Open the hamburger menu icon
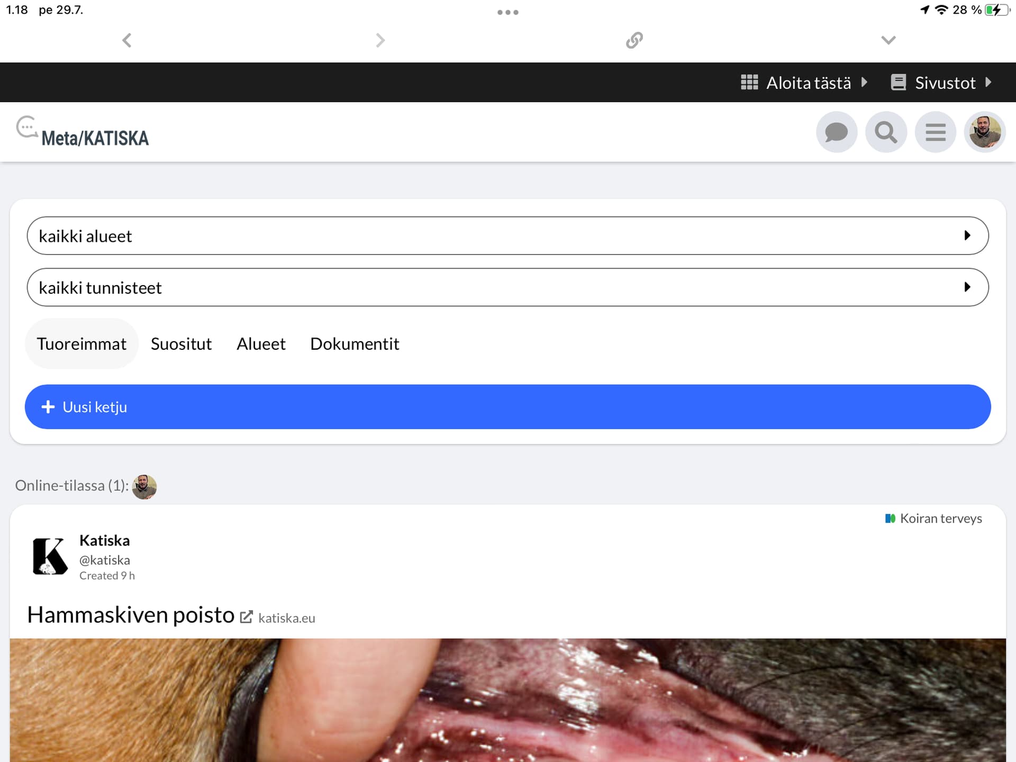Image resolution: width=1016 pixels, height=762 pixels. pyautogui.click(x=935, y=132)
